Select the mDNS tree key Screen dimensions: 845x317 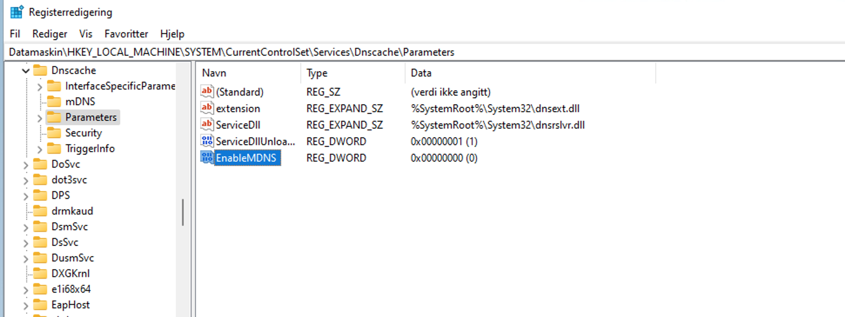pyautogui.click(x=80, y=102)
